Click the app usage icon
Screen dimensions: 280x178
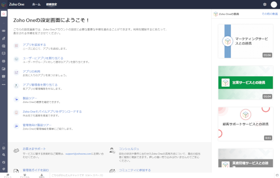[x=16, y=73]
